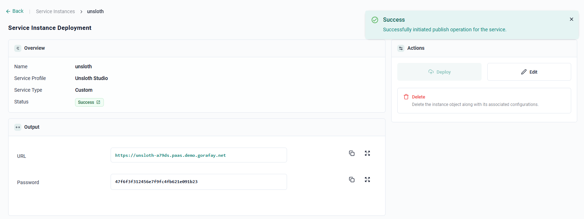Copy the Password value
The image size is (584, 219).
352,180
